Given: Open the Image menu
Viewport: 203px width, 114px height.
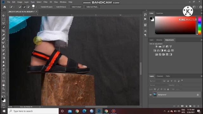Looking at the screenshot, I should pyautogui.click(x=20, y=2).
